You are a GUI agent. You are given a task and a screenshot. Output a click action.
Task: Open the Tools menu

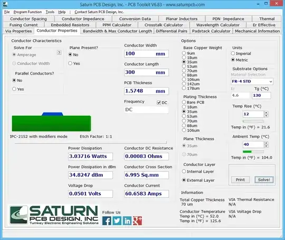[x=50, y=12]
